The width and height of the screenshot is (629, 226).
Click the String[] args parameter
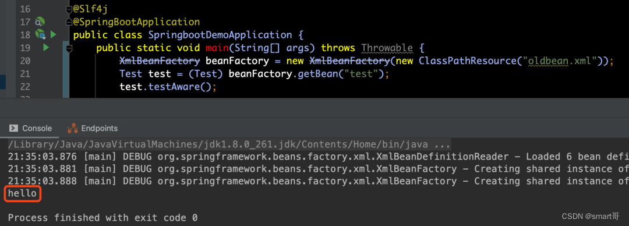tap(272, 48)
